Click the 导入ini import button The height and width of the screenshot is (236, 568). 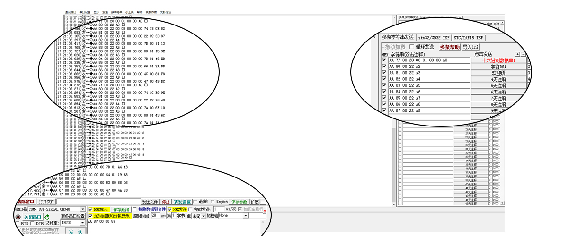point(471,47)
